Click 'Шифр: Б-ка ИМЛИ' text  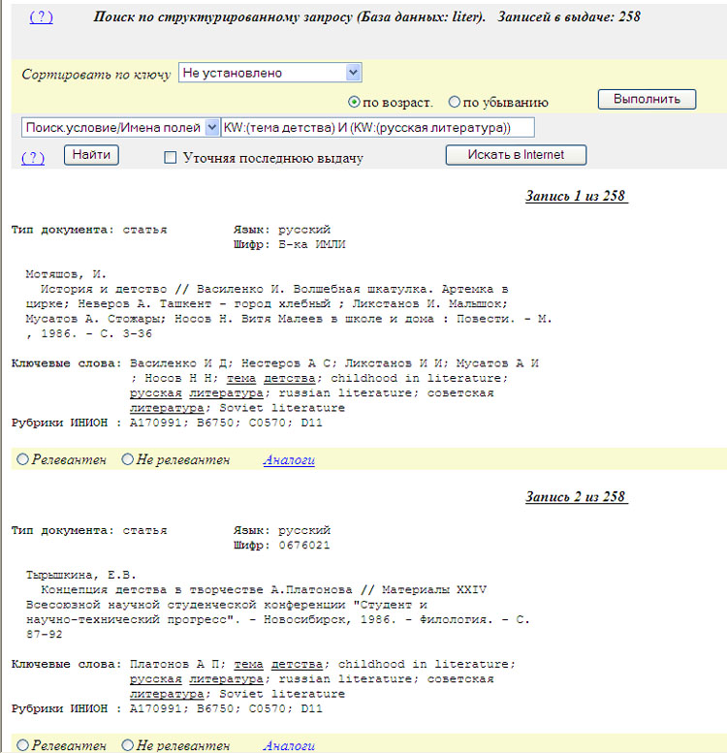point(289,244)
